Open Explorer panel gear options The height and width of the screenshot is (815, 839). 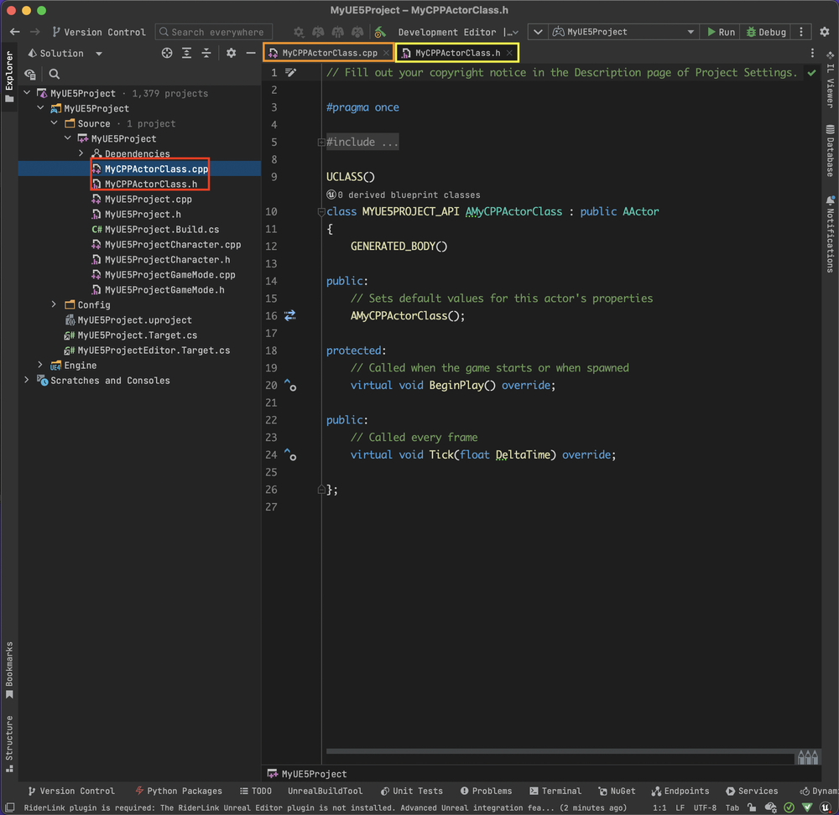pos(231,53)
